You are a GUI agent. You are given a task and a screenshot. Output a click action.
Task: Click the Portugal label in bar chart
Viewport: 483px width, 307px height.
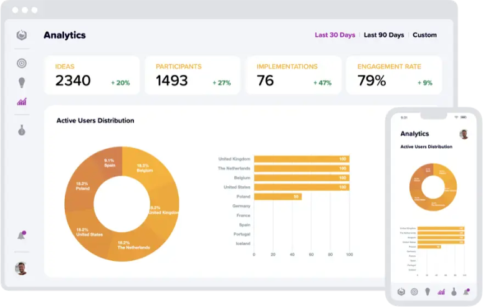pos(242,234)
